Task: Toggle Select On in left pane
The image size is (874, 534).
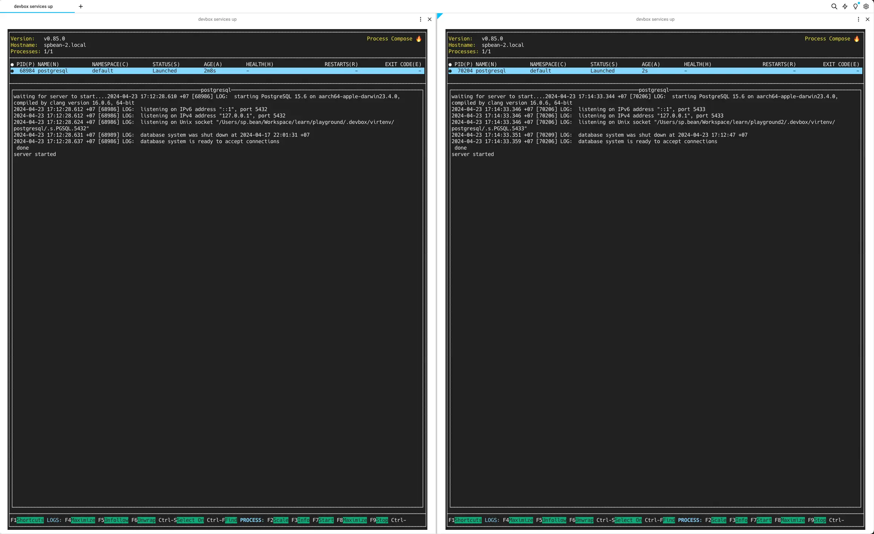Action: point(190,520)
